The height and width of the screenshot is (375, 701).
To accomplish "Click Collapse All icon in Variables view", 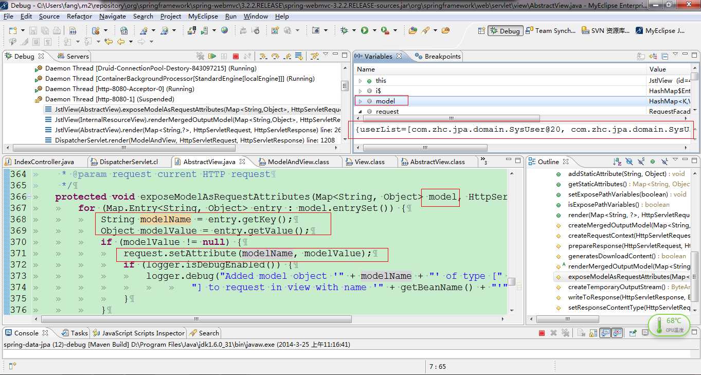I will click(664, 56).
